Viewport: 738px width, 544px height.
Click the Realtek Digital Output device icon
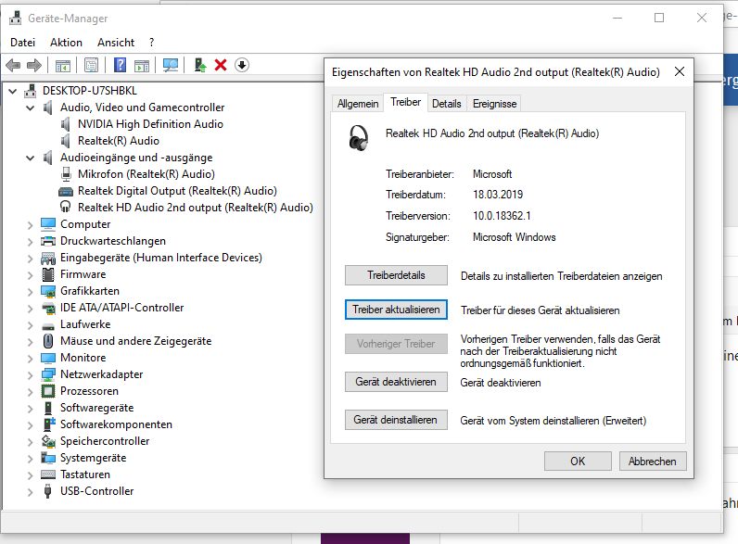pos(66,191)
